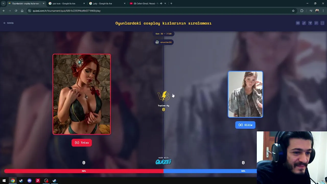Click the share/export icon next to eye
This screenshot has height=184, width=327.
point(304,23)
